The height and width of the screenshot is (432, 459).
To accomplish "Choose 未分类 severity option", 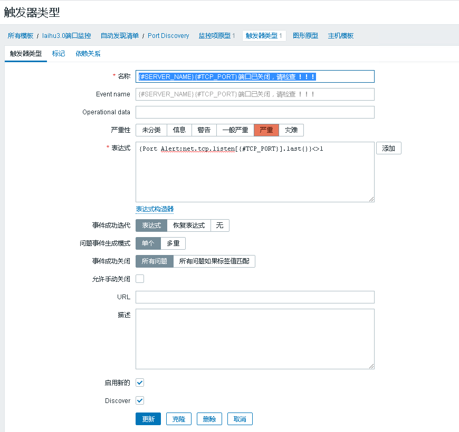I will click(151, 130).
